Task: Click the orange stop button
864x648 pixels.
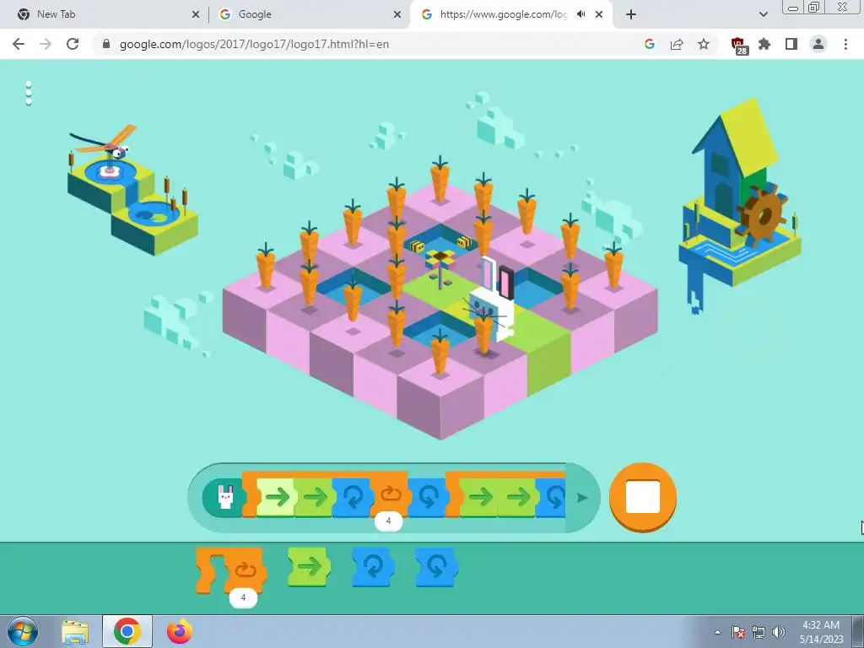Action: pos(642,497)
